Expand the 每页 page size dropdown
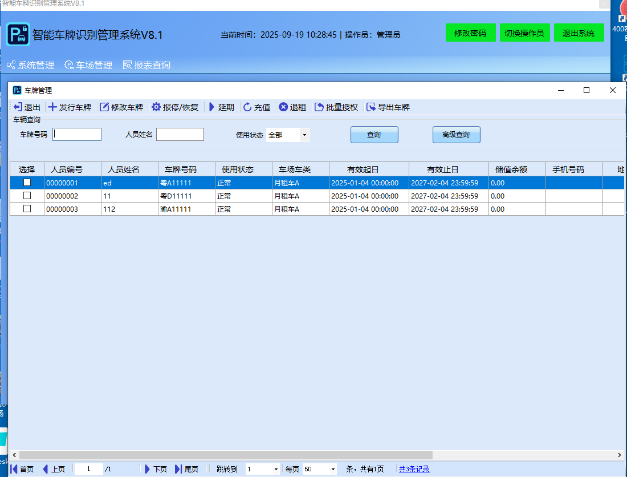This screenshot has height=477, width=627. click(332, 468)
